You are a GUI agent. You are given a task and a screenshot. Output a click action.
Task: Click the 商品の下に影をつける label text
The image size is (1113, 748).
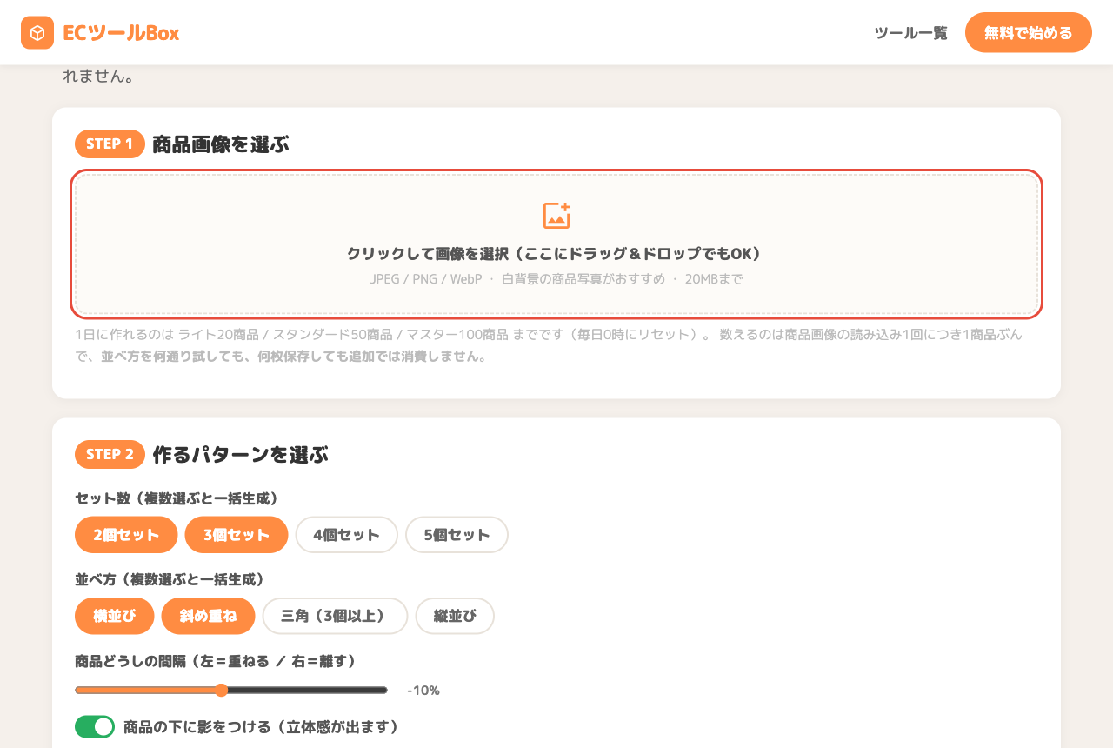(x=262, y=726)
